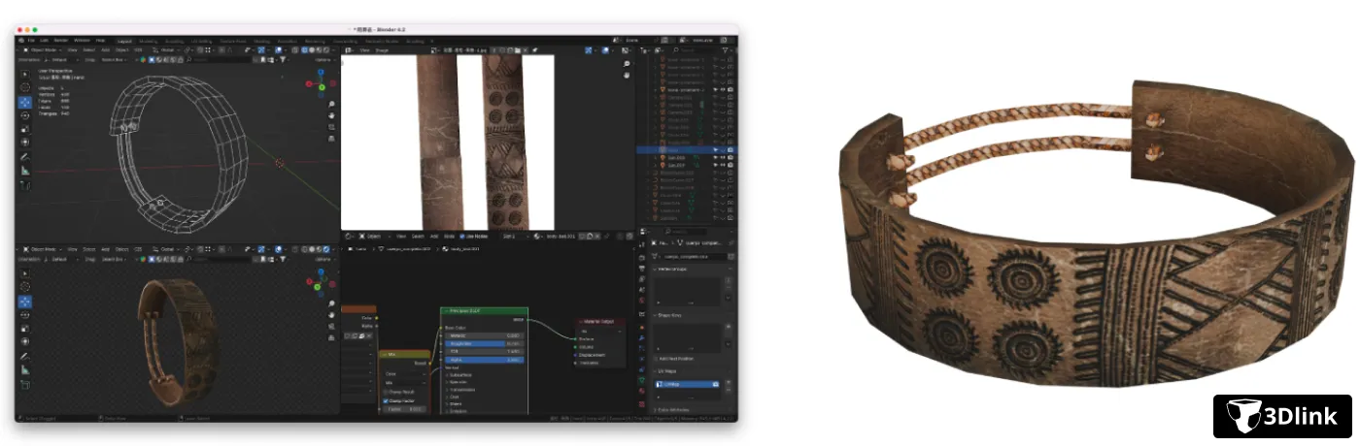Select the Annotate tool in bottom textured viewport
The width and height of the screenshot is (1360, 446).
pos(25,357)
